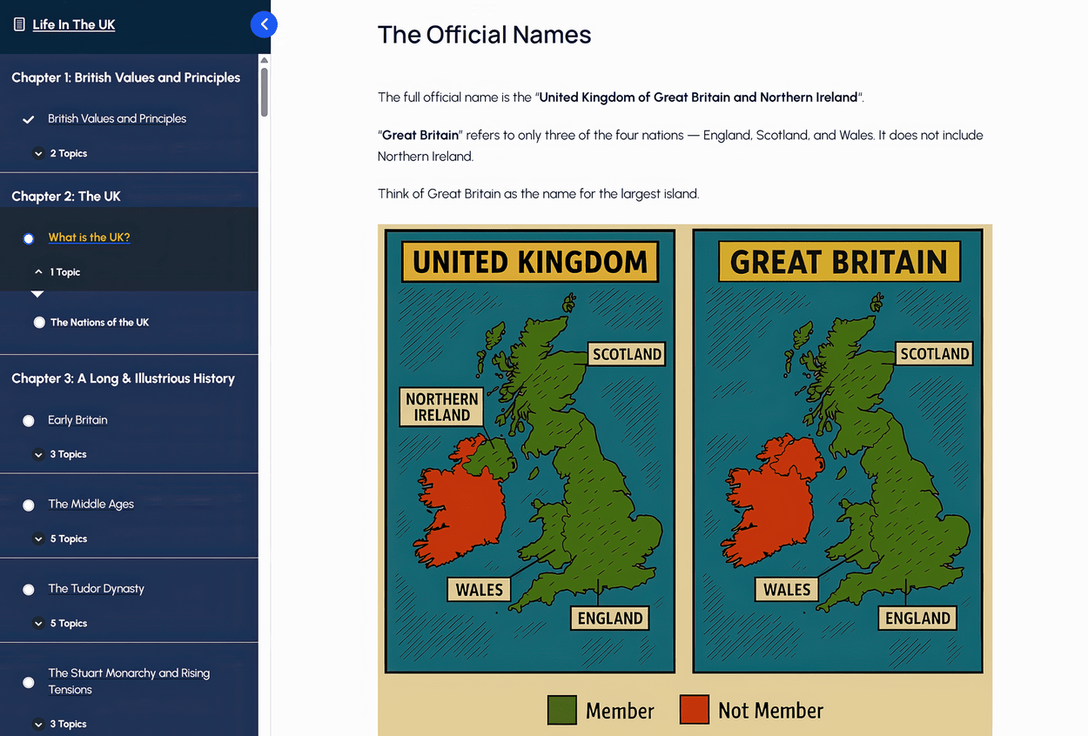
Task: Open the What is the UK? lesson
Action: pyautogui.click(x=89, y=238)
